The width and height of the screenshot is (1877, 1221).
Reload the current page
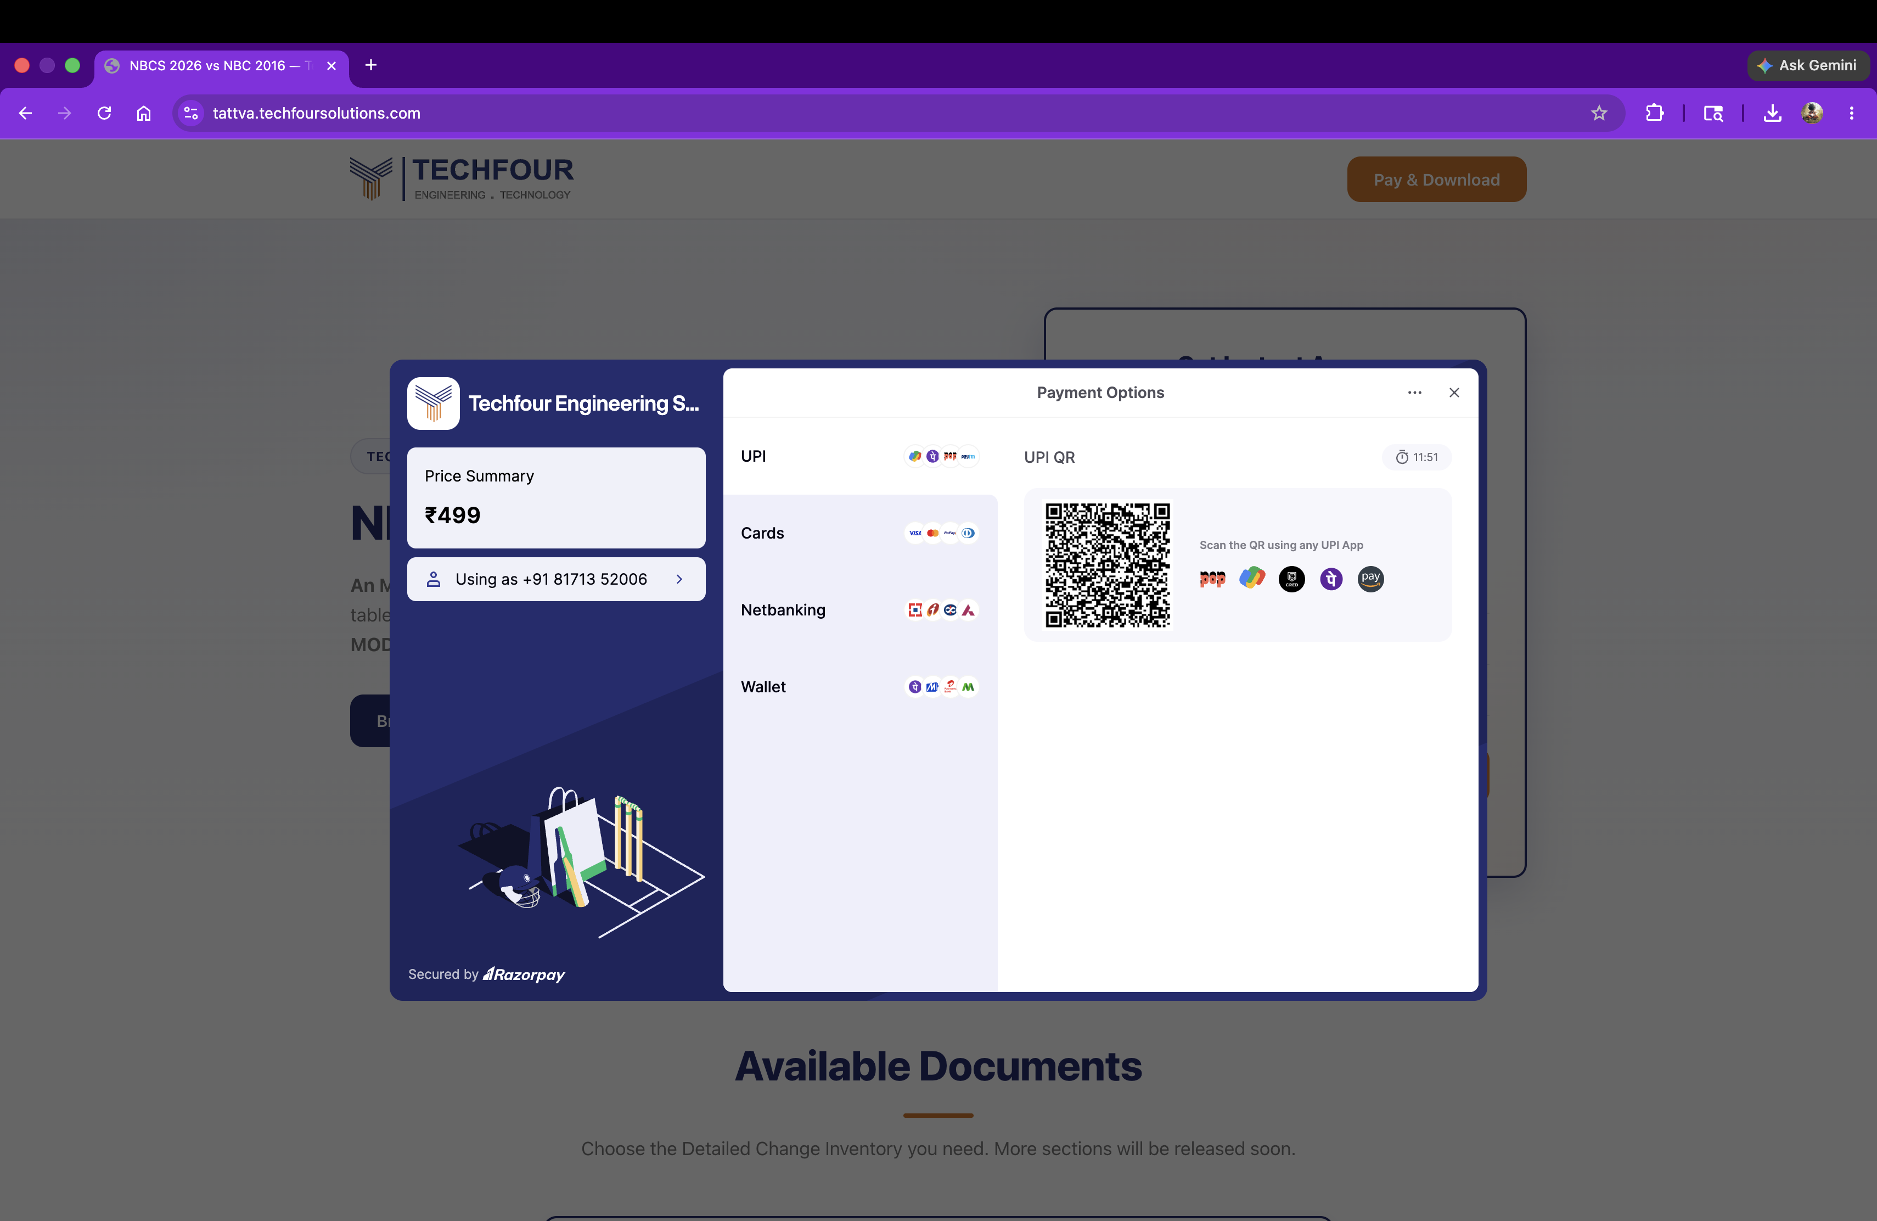(x=104, y=113)
